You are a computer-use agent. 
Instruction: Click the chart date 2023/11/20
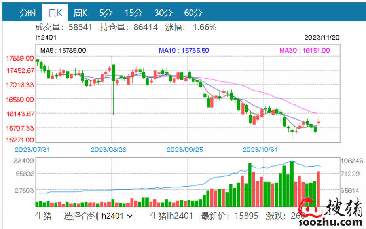[322, 37]
